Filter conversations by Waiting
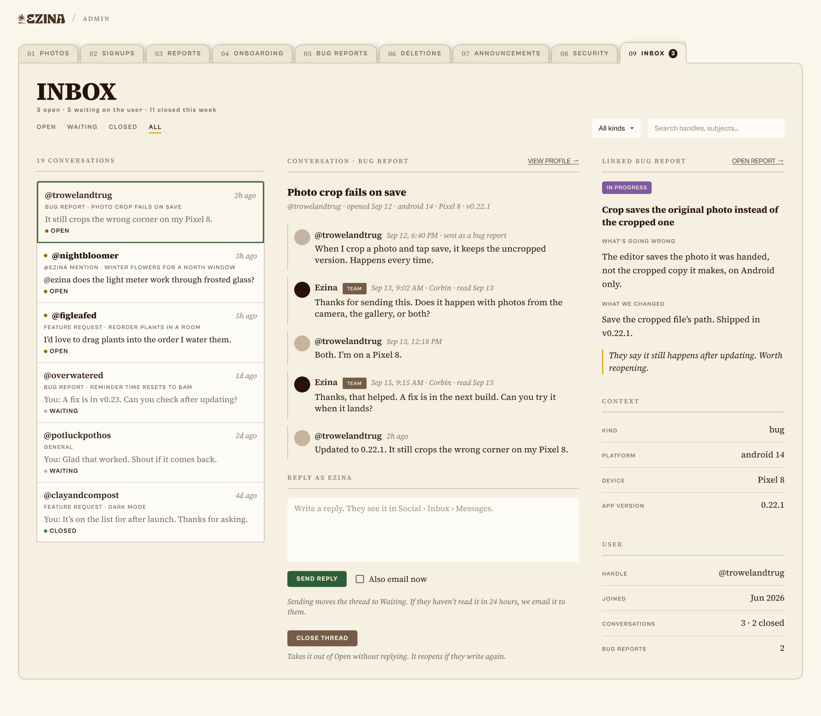The height and width of the screenshot is (716, 821). 82,127
